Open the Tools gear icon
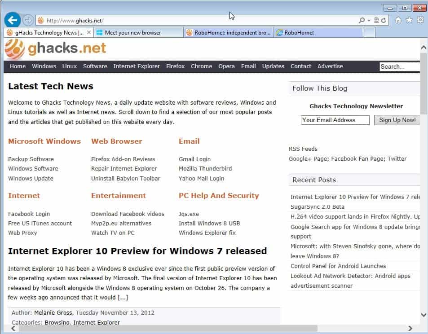Screen dimensions: 428x334 pyautogui.click(x=420, y=20)
